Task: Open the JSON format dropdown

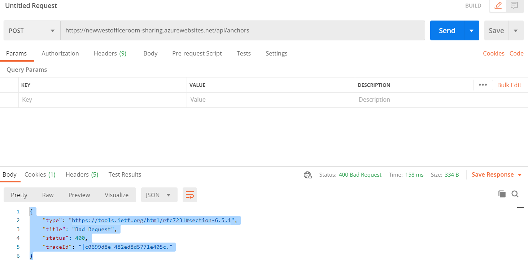Action: click(x=159, y=195)
